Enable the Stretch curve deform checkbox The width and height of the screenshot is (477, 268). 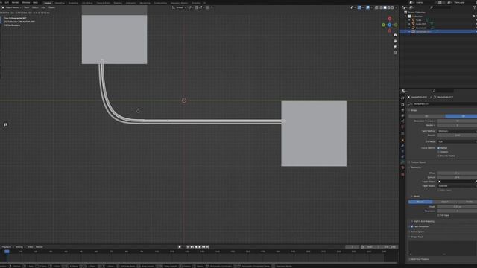[x=439, y=152]
